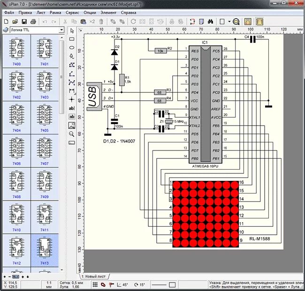
Task: Select the 7403 component thumbnail
Action: 45,85
